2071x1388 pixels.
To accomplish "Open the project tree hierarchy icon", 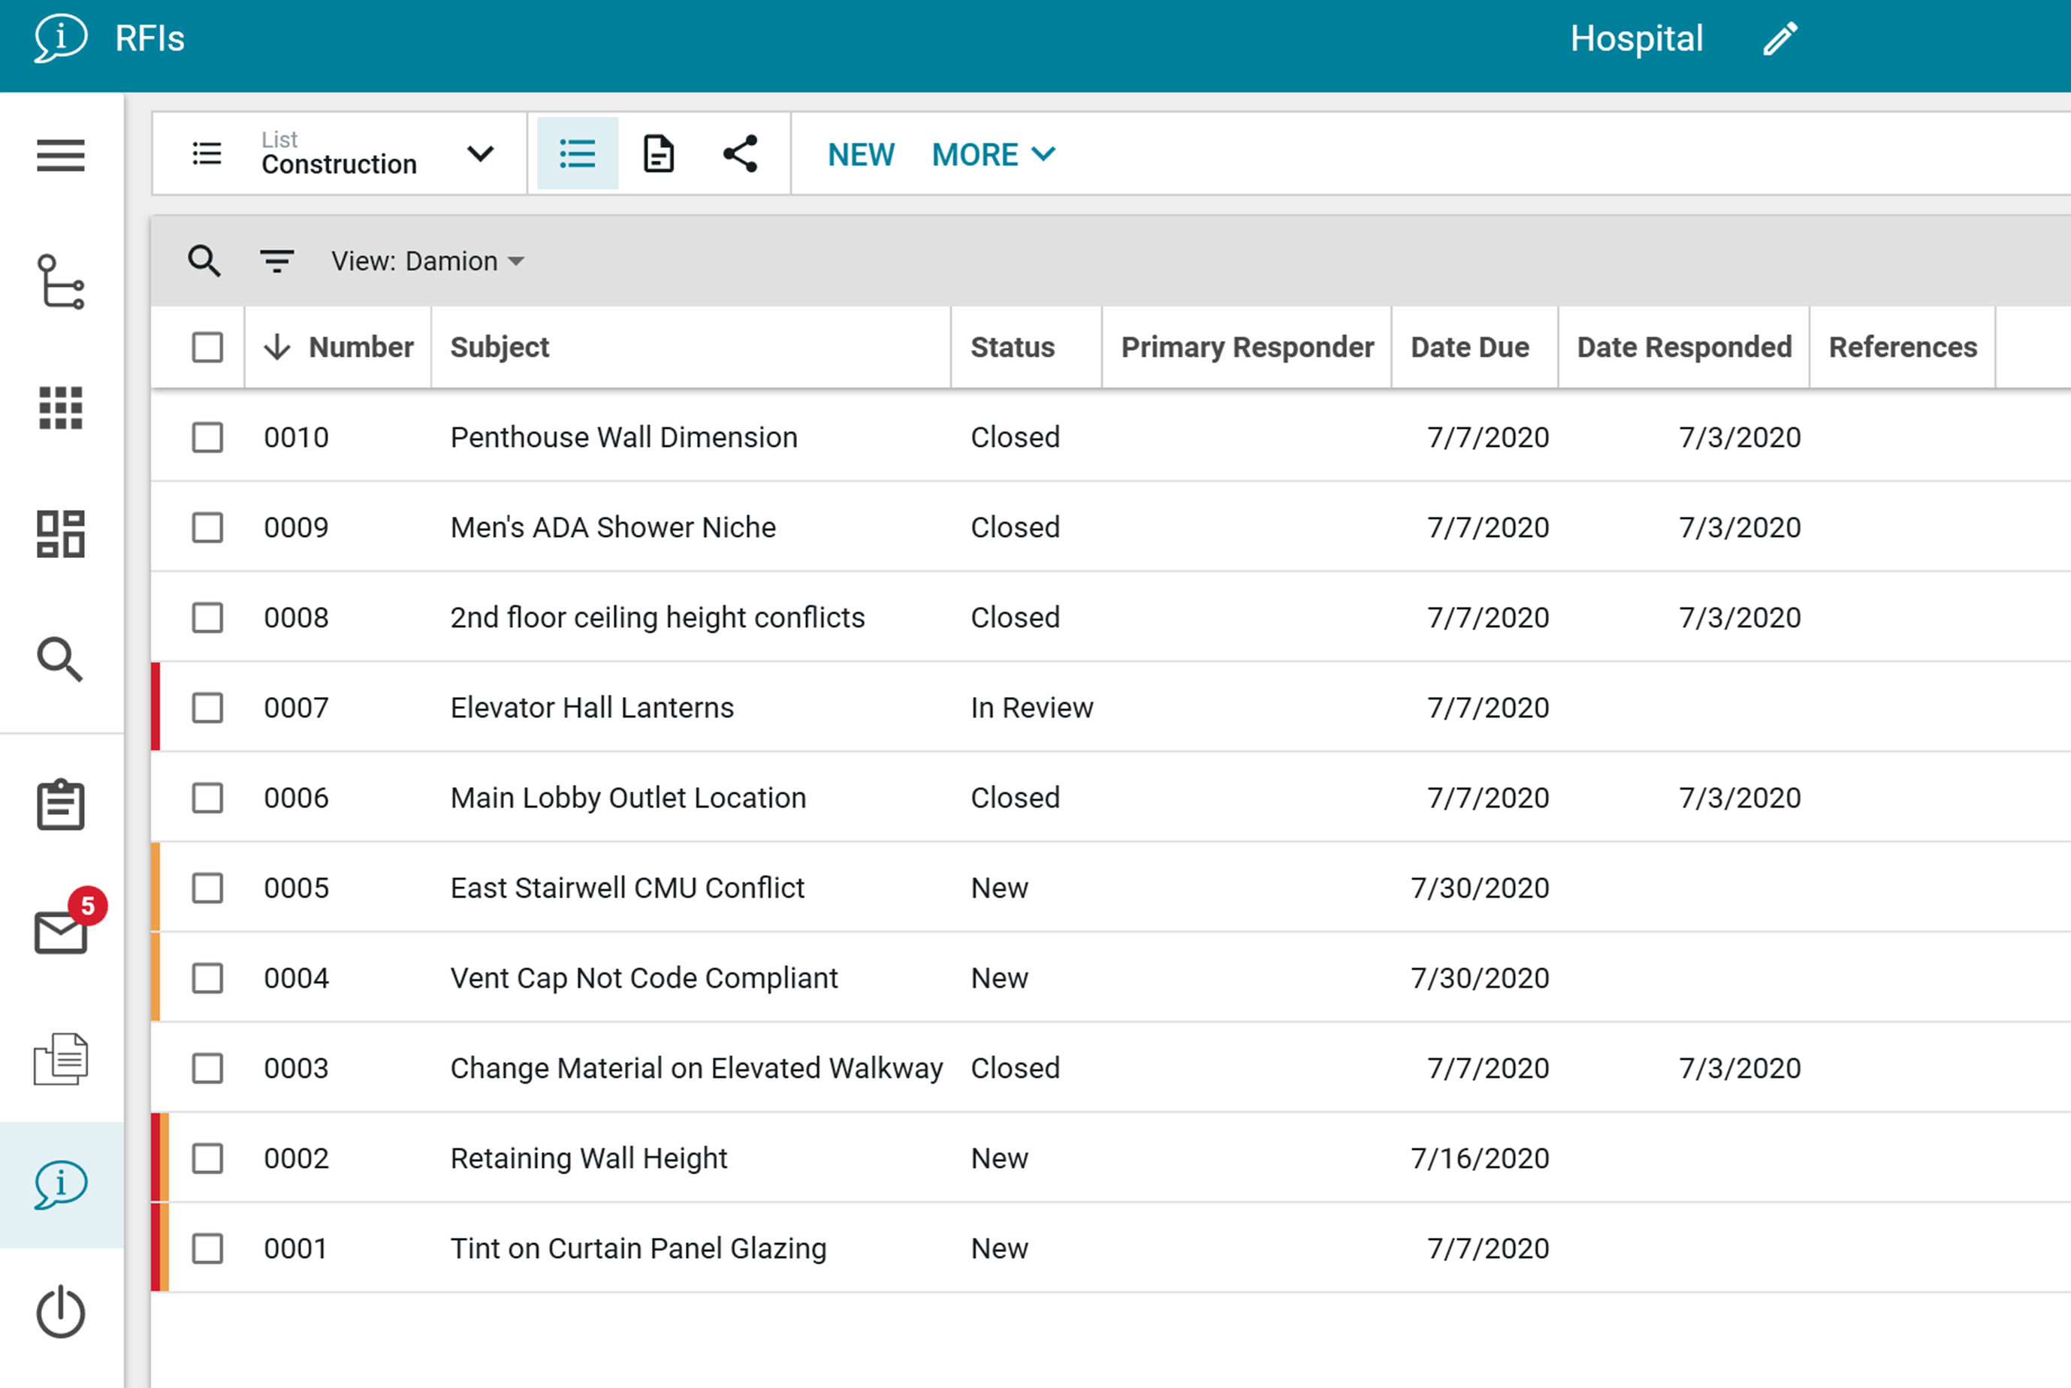I will (60, 282).
